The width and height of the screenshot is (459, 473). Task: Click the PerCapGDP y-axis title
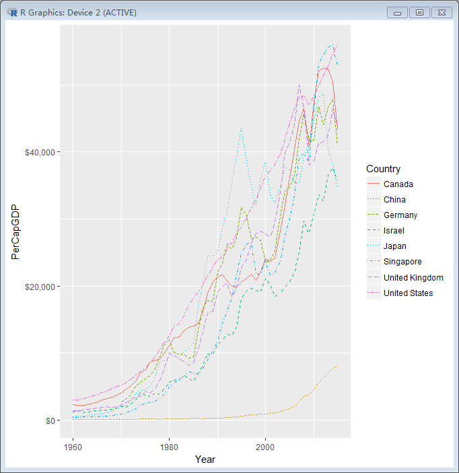pos(15,231)
